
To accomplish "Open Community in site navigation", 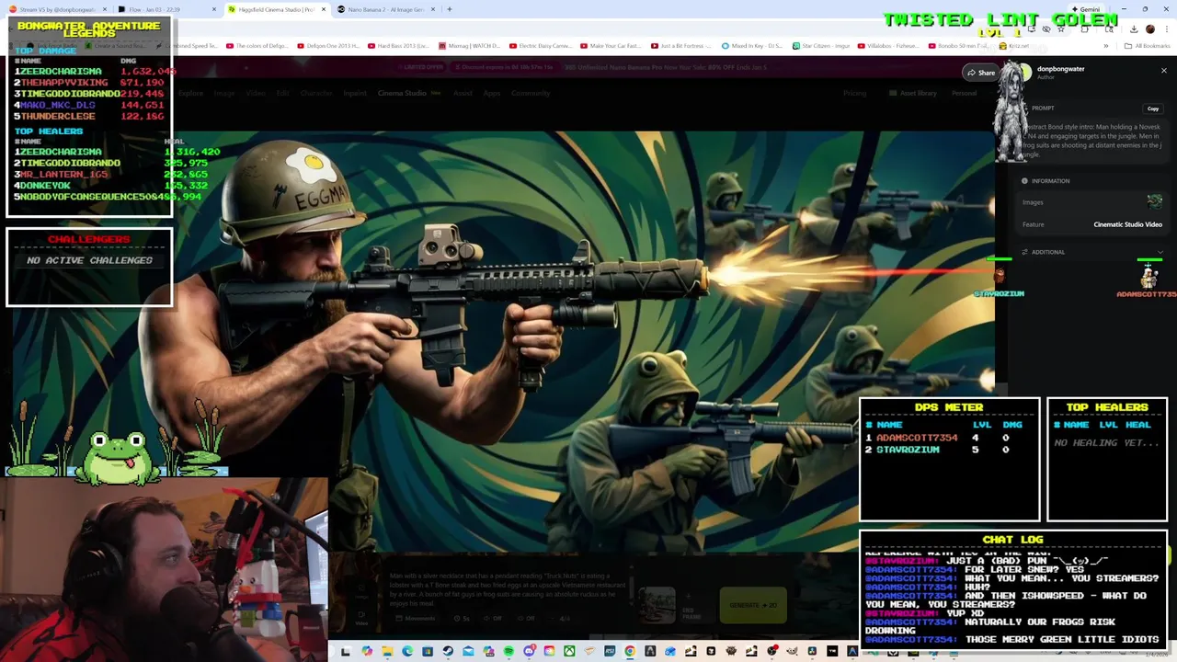I will (x=531, y=93).
